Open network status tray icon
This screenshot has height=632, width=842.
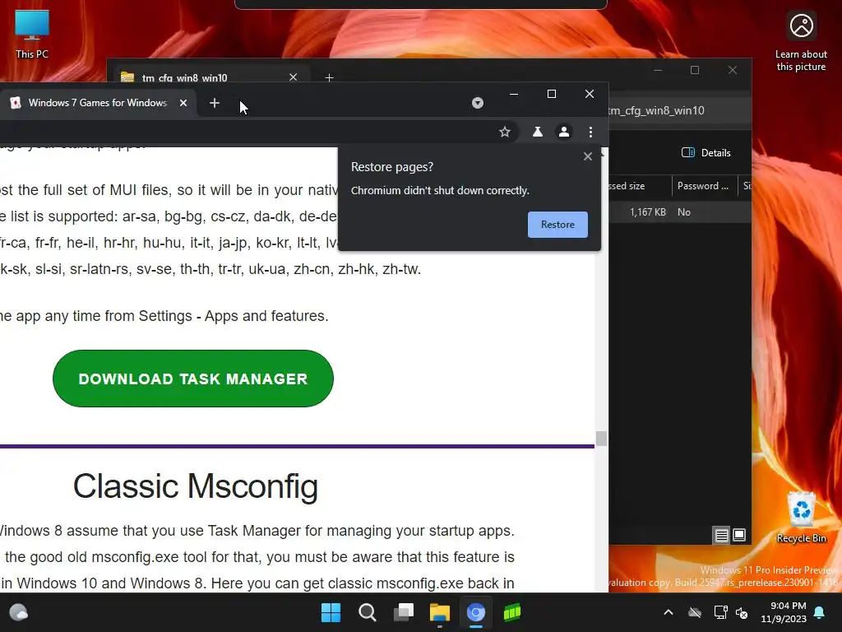[x=720, y=612]
